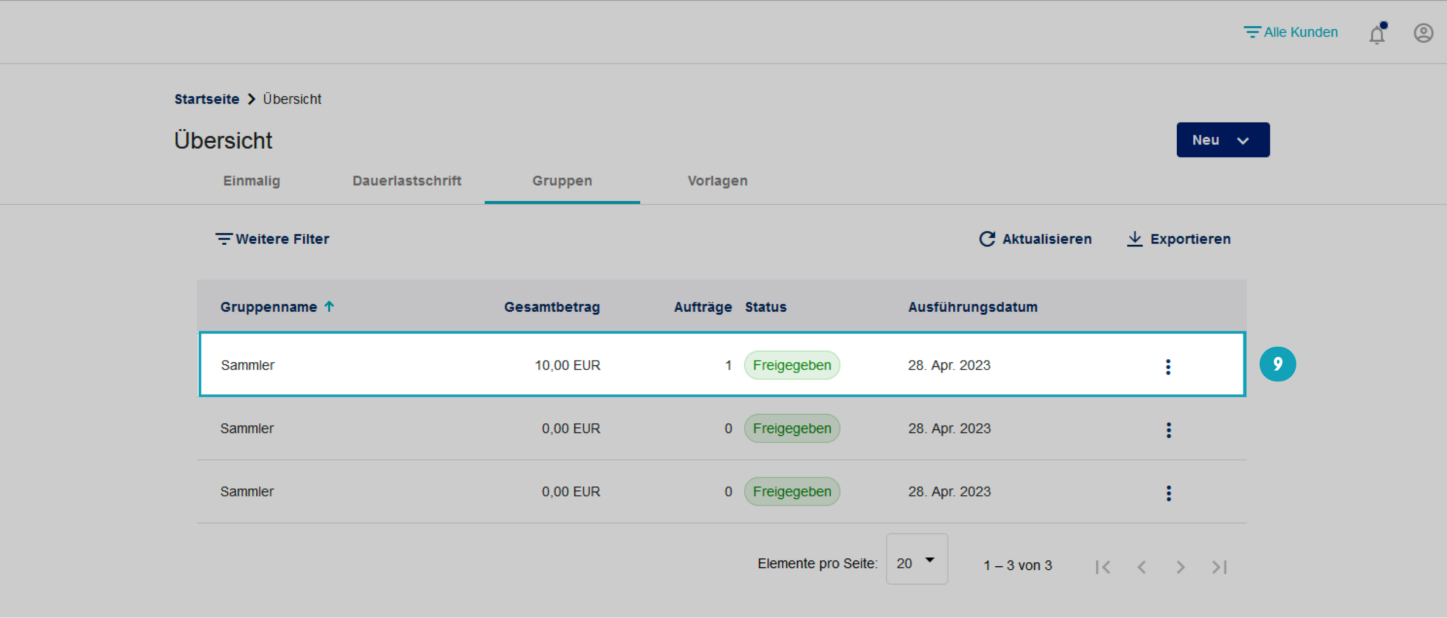Open the notifications bell icon
This screenshot has height=618, width=1447.
click(1377, 34)
